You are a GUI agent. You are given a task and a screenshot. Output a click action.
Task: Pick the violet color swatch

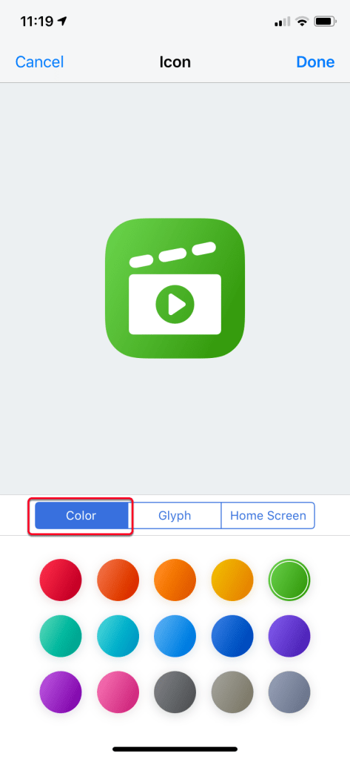click(289, 636)
